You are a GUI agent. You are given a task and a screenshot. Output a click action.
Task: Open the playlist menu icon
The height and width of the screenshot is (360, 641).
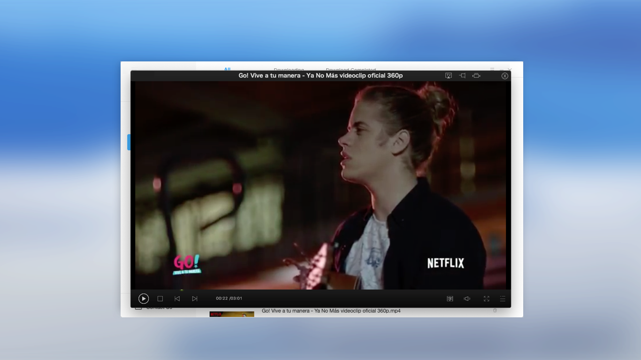(503, 299)
